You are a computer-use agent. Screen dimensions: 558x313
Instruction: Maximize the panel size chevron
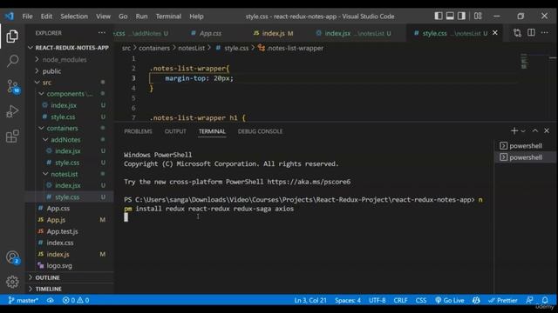pyautogui.click(x=534, y=130)
